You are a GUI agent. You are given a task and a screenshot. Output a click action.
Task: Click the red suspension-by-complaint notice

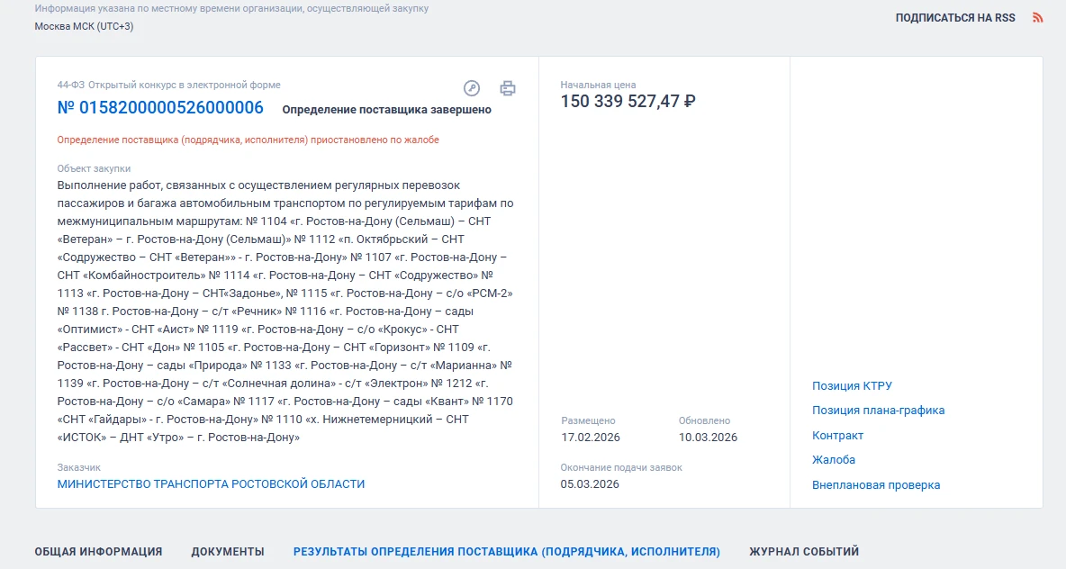click(248, 140)
